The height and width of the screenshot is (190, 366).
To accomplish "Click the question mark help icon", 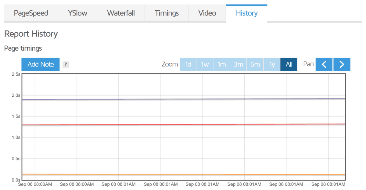I will point(66,65).
